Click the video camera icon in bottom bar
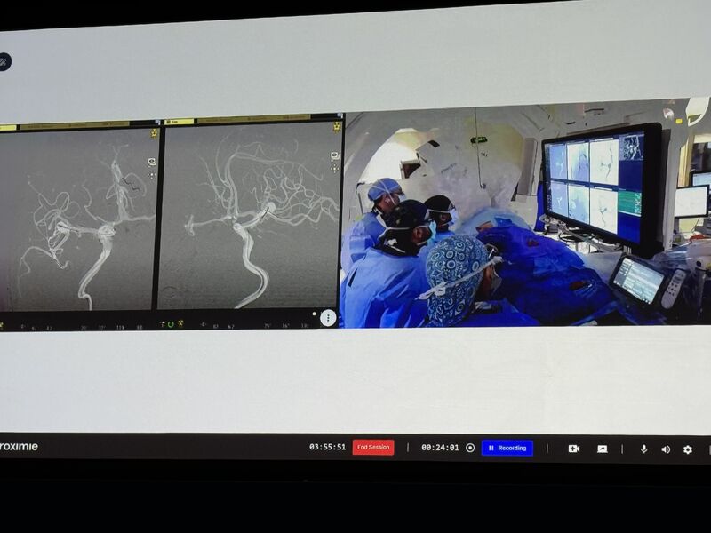Screen dimensions: 711x533 tap(575, 449)
